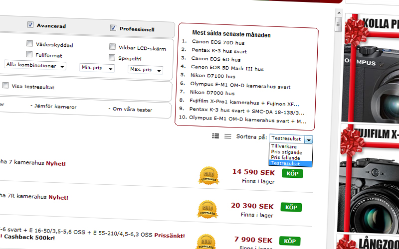Enable the Väderskyddad filter
The height and width of the screenshot is (249, 399).
click(x=29, y=44)
